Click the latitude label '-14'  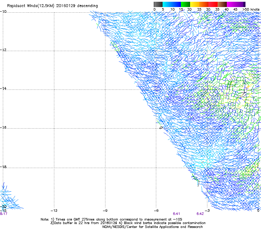point(3,88)
